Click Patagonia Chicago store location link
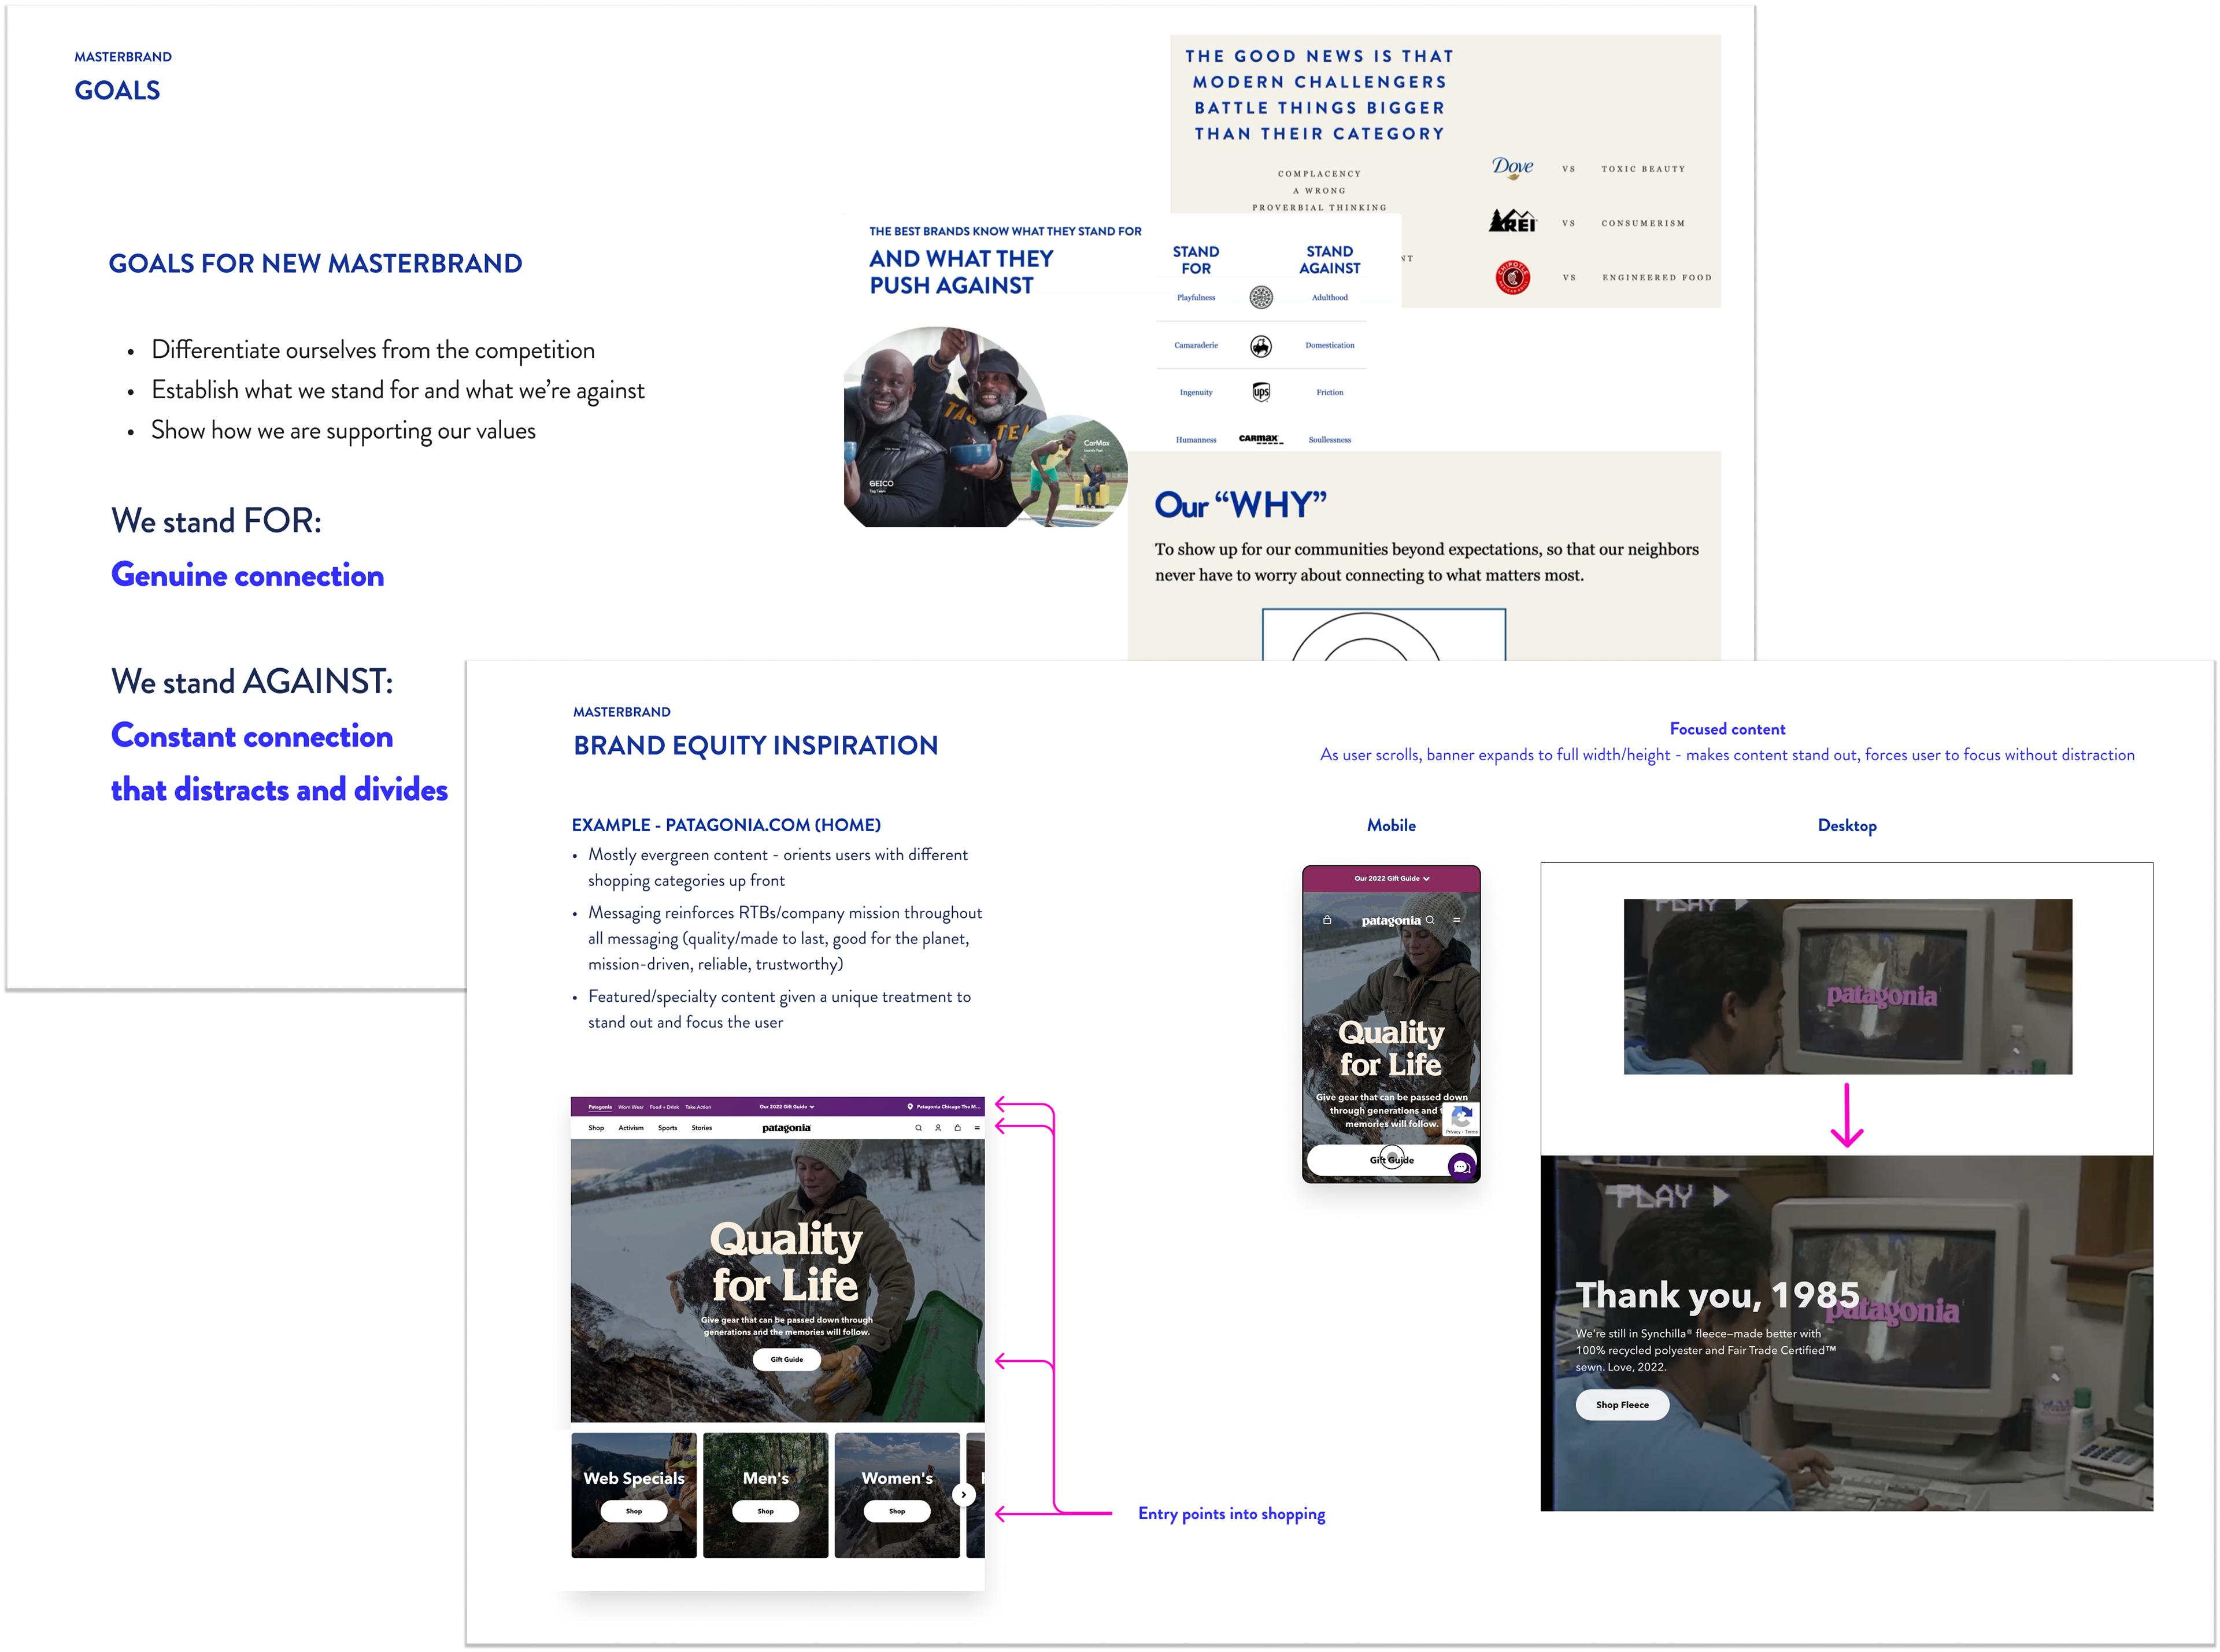This screenshot has width=2220, height=1652. pos(948,1107)
